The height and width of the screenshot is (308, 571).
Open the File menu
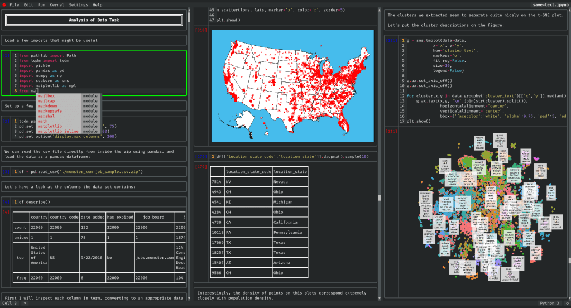14,4
